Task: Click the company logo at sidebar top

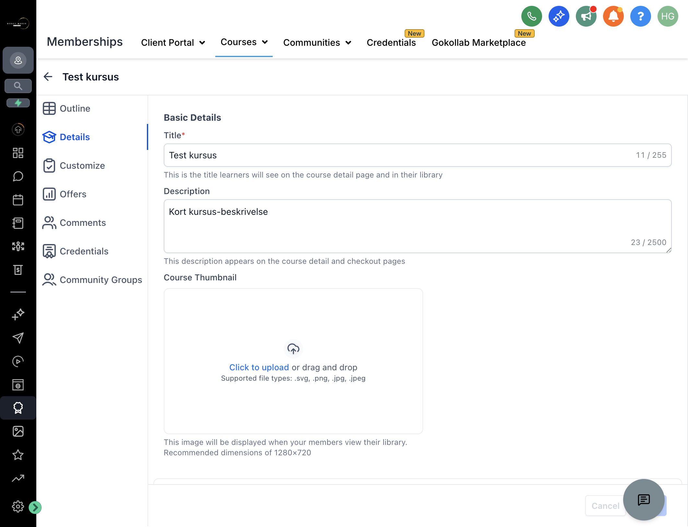Action: (x=18, y=23)
